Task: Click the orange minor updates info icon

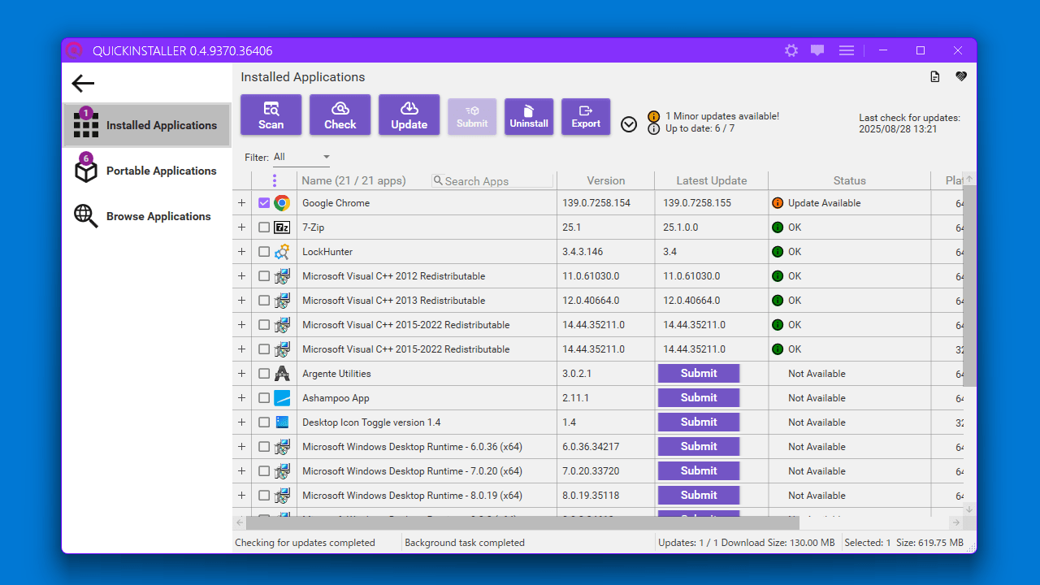Action: pyautogui.click(x=653, y=116)
